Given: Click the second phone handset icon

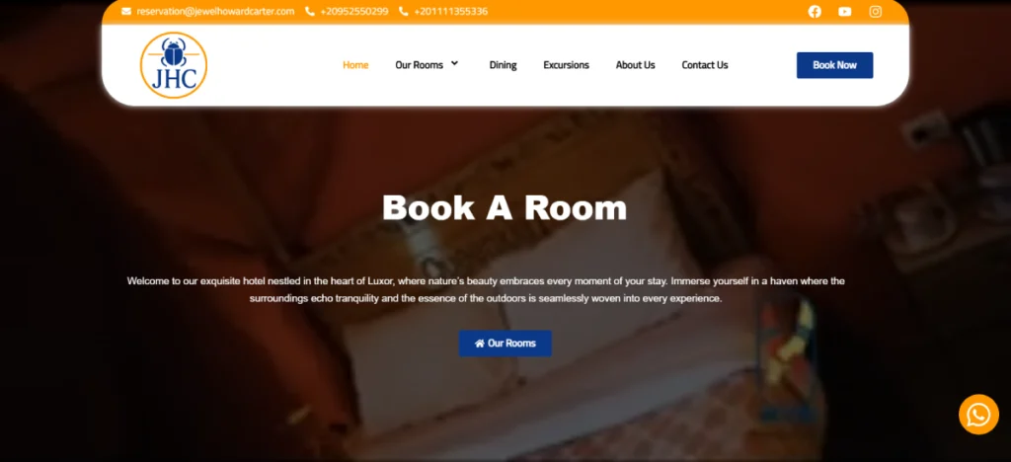Looking at the screenshot, I should [404, 12].
